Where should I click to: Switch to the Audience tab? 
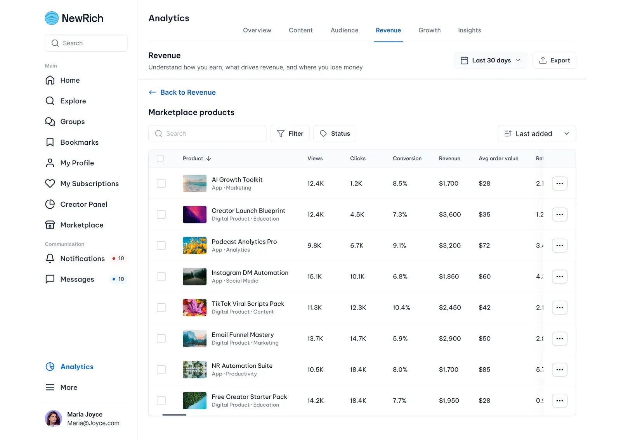coord(344,30)
